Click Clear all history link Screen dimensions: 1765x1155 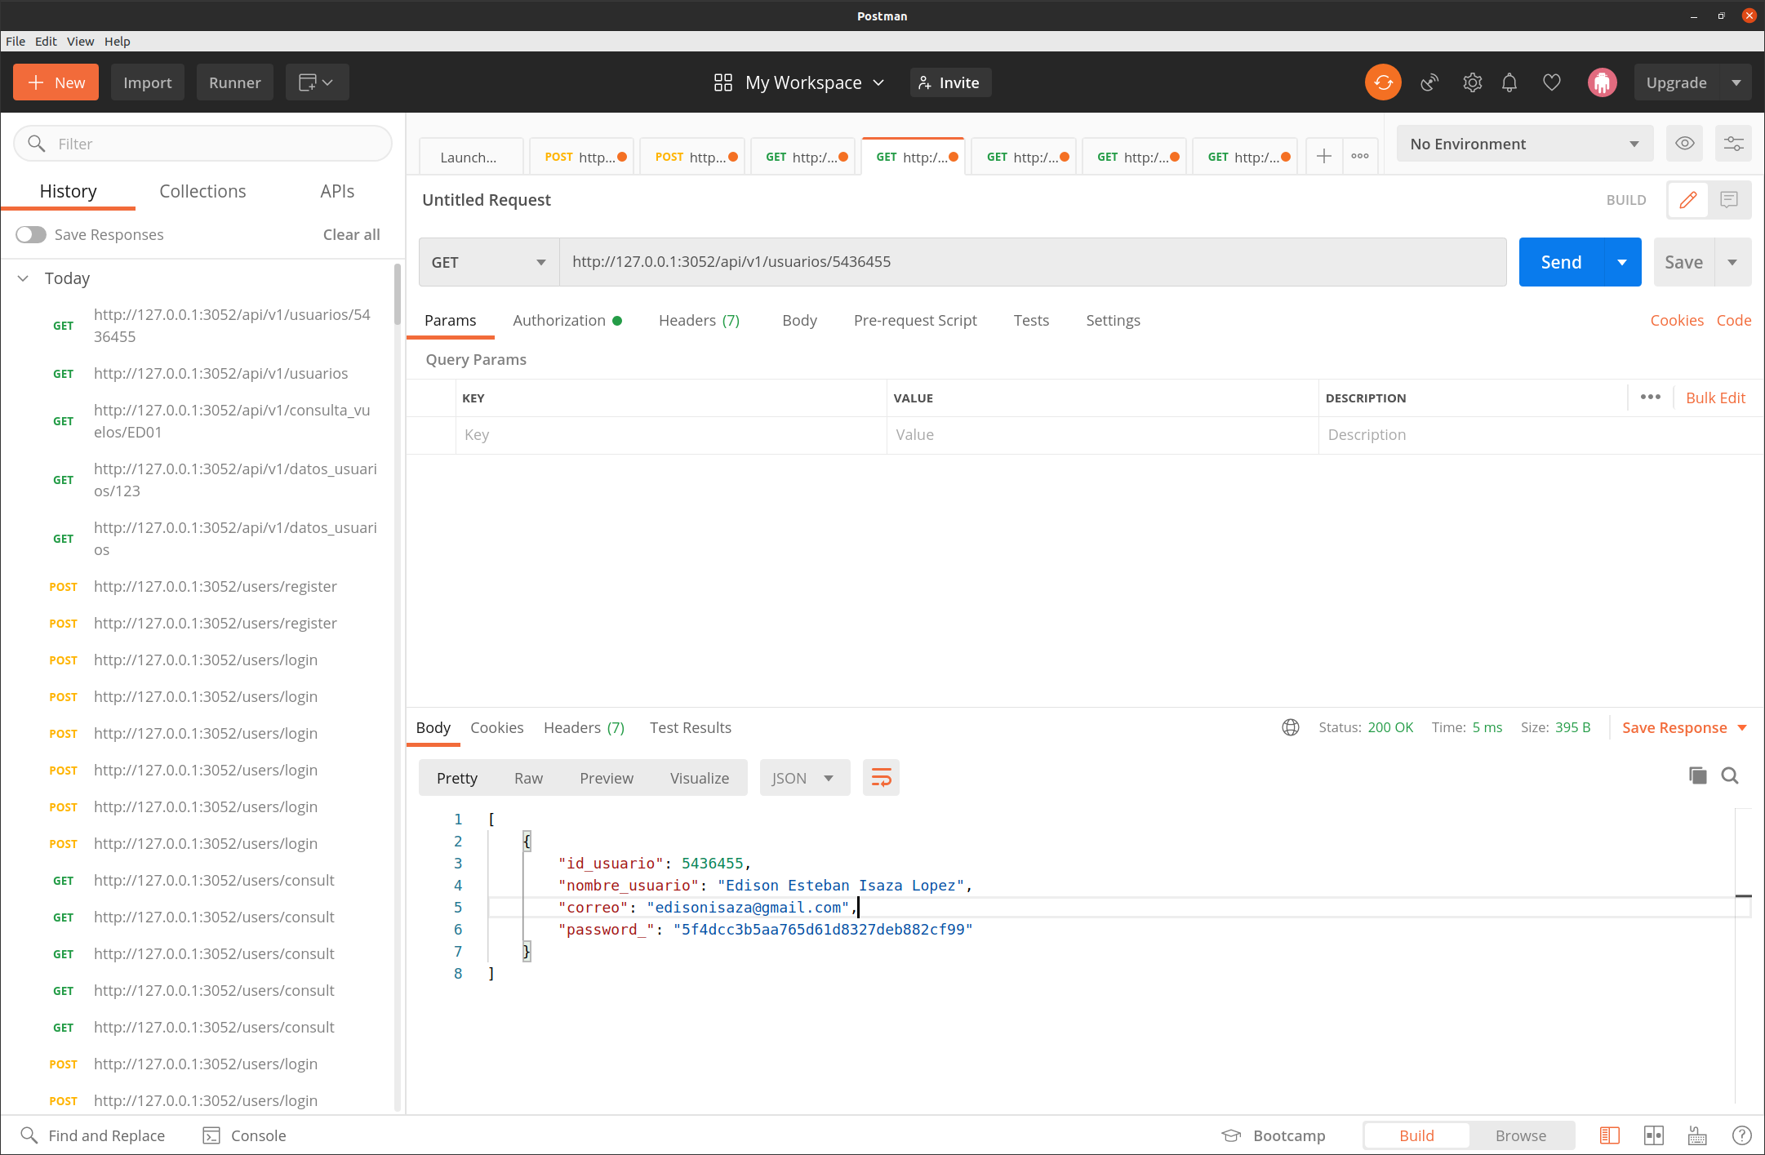click(x=351, y=234)
